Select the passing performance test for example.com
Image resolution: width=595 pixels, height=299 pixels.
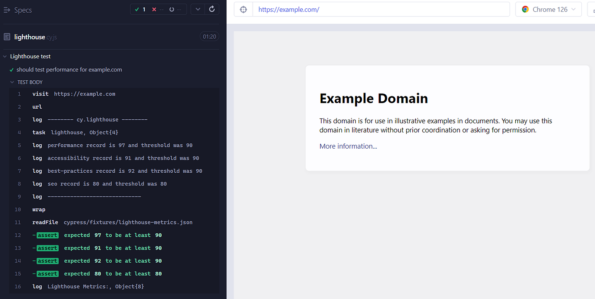pos(70,69)
